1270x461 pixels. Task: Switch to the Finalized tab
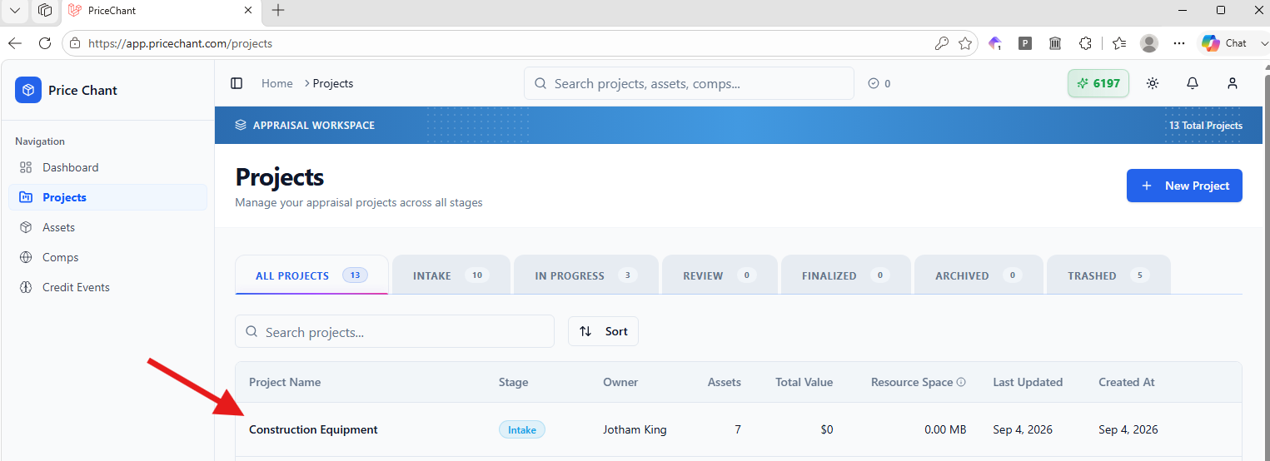[x=845, y=275]
